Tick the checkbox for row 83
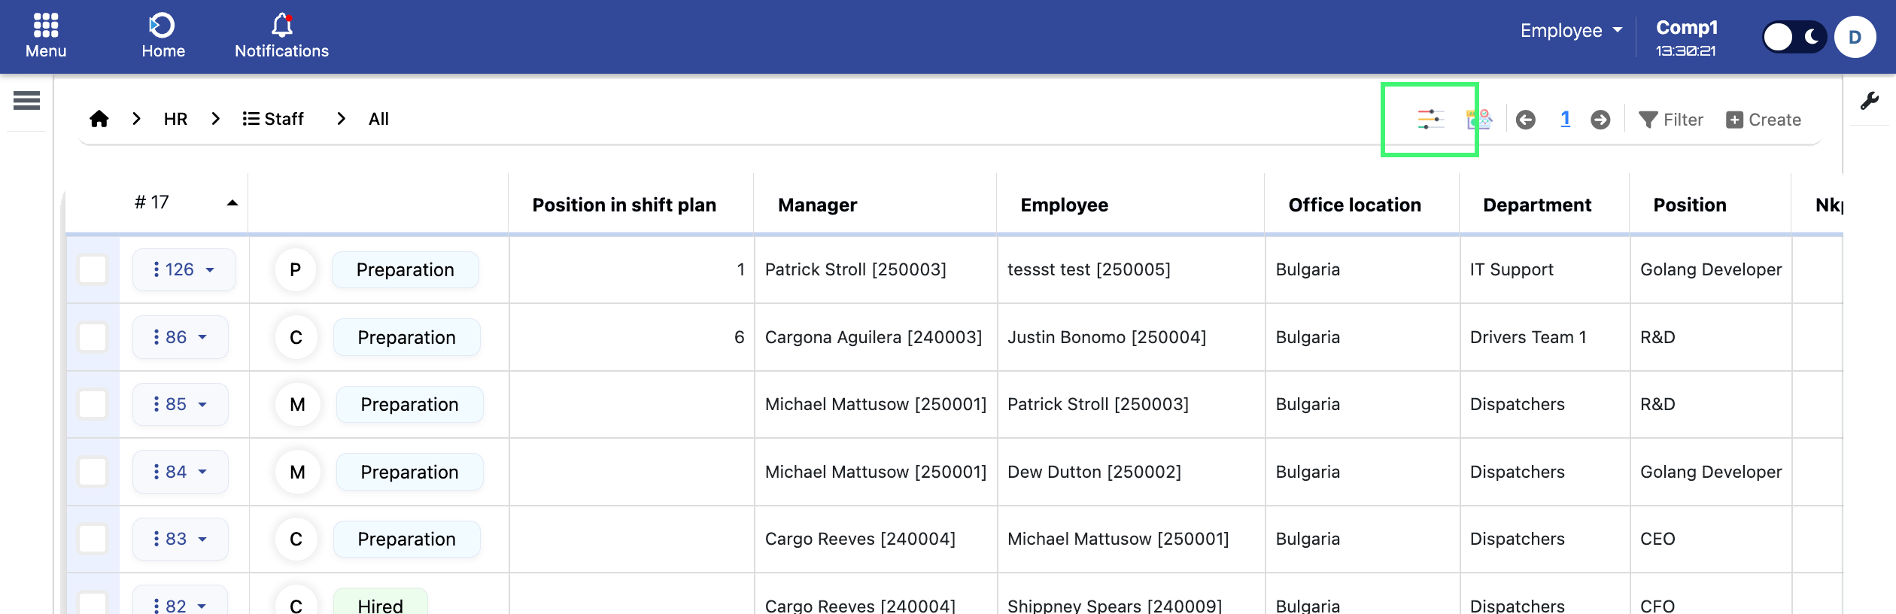This screenshot has width=1896, height=614. pos(93,539)
